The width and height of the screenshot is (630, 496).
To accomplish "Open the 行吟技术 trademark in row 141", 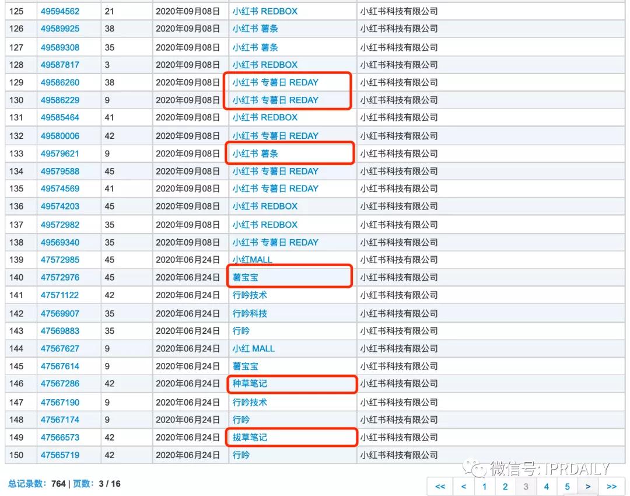I will click(x=250, y=295).
